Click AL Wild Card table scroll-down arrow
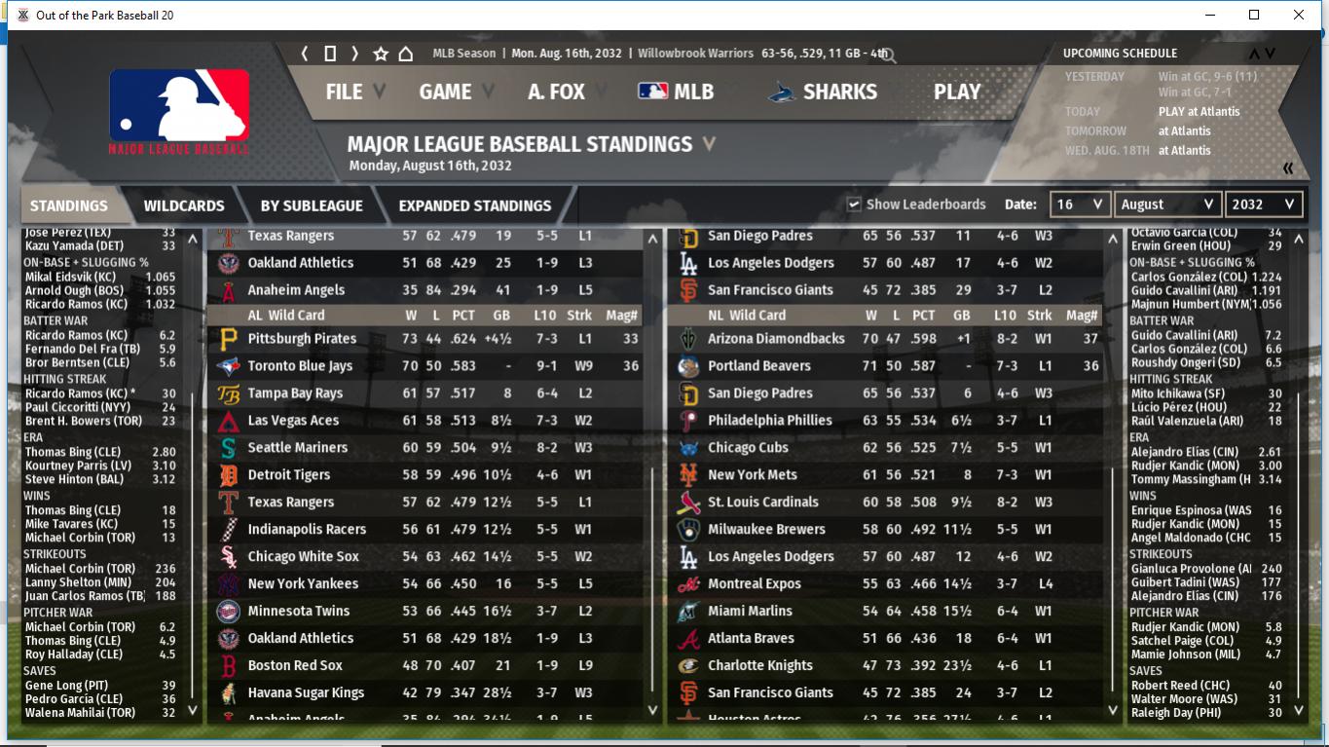 tap(652, 711)
